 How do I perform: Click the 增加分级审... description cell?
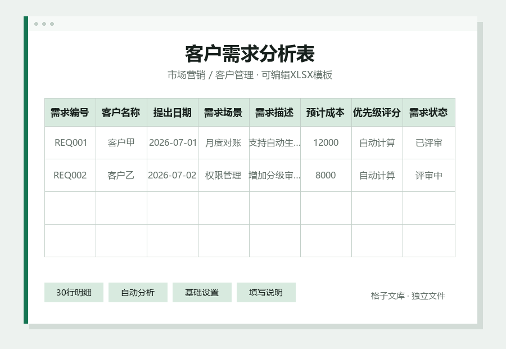click(274, 176)
